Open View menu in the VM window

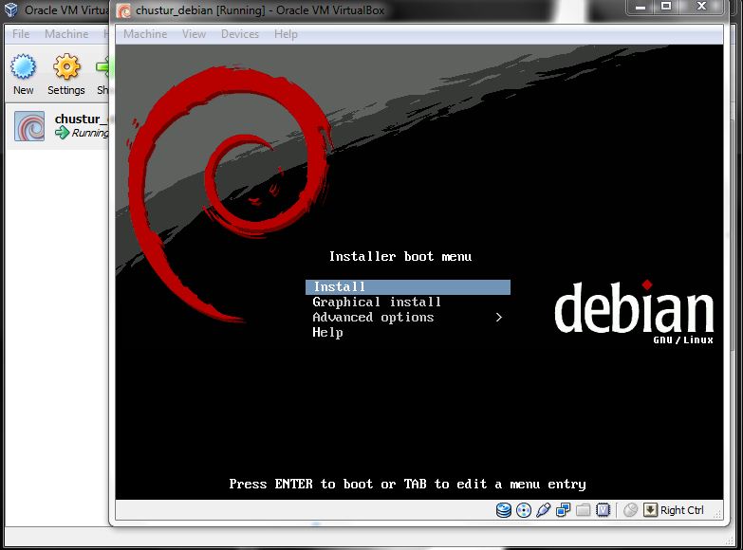(x=194, y=34)
